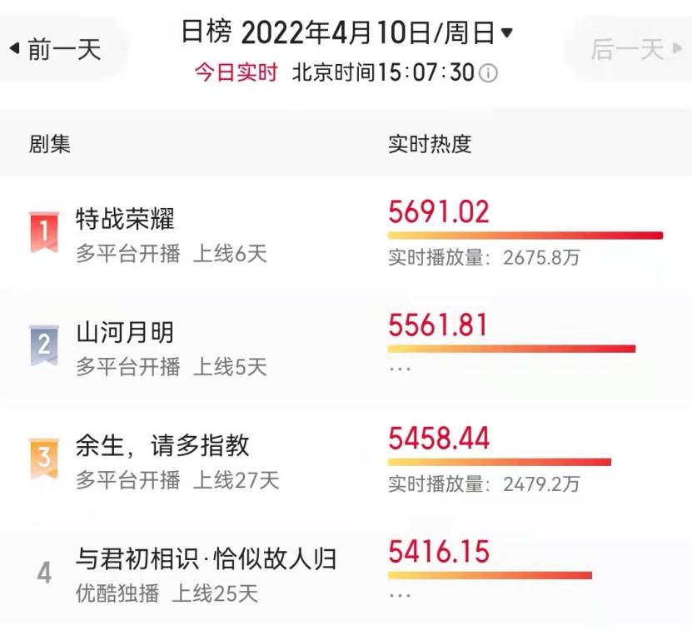Click the rank number 4 marker
Image resolution: width=692 pixels, height=635 pixels.
44,573
